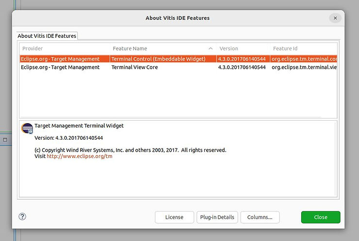Click org.eclipse.tm.terminal.view feature id cell
Screen dimensions: 359x241
[x=304, y=67]
